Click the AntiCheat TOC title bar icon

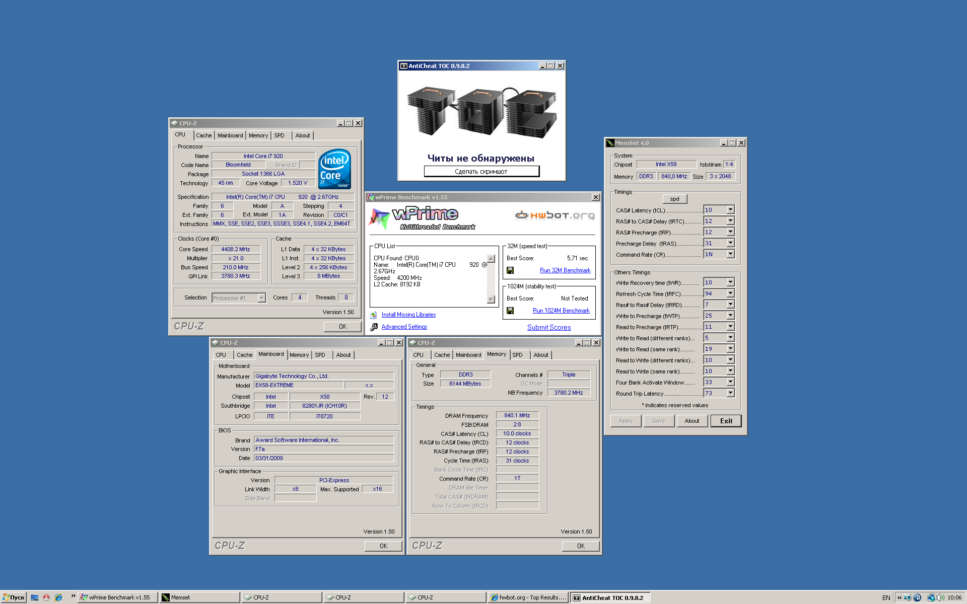(x=403, y=66)
